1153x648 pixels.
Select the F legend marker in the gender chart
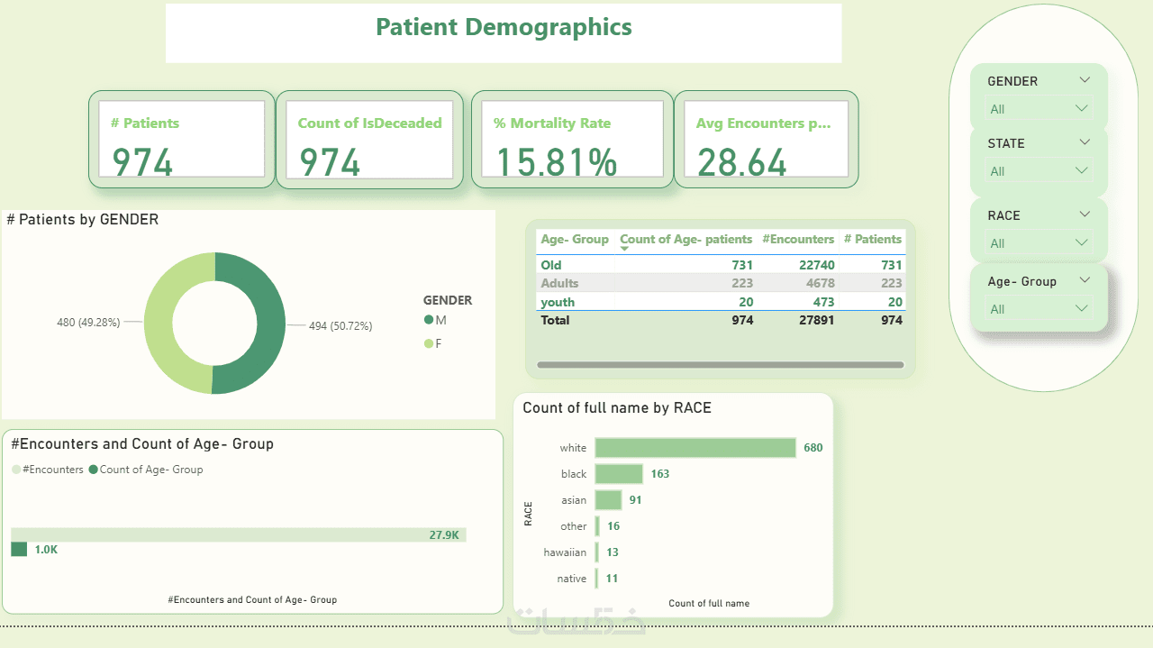428,343
